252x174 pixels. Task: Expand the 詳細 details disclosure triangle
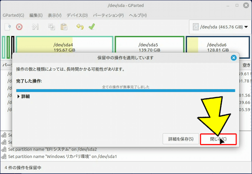click(18, 96)
